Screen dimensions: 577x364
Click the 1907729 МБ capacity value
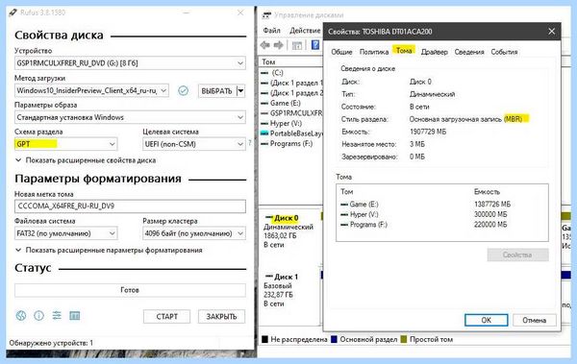point(428,132)
